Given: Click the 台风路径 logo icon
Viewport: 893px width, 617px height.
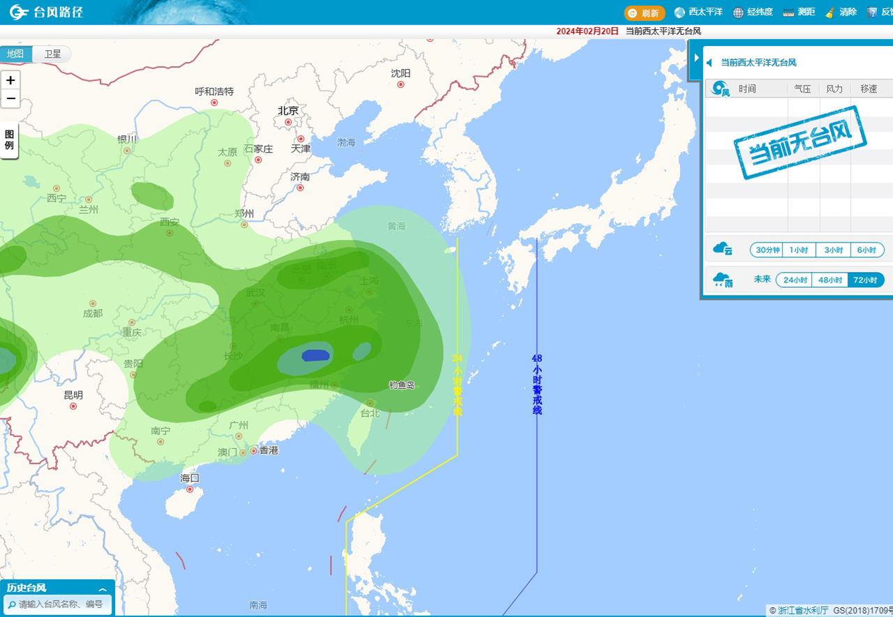Looking at the screenshot, I should point(19,13).
